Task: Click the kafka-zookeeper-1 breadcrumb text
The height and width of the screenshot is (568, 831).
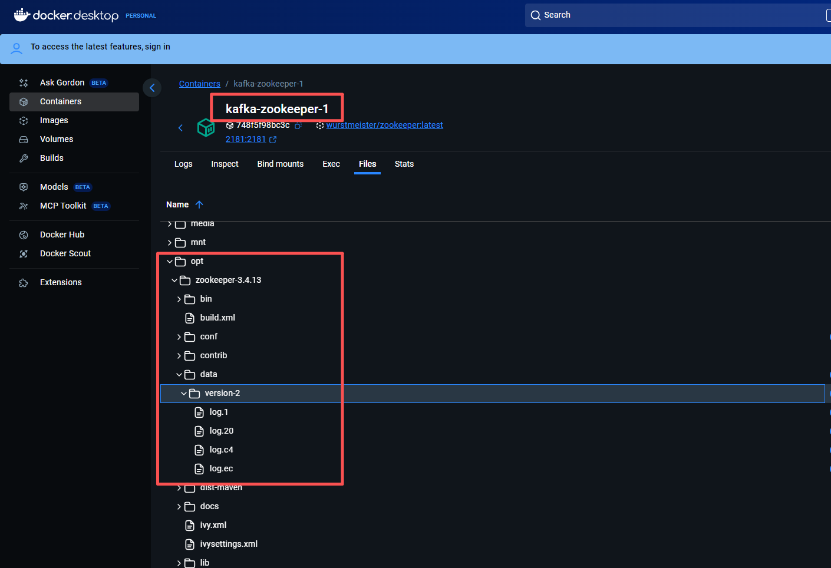Action: coord(268,84)
